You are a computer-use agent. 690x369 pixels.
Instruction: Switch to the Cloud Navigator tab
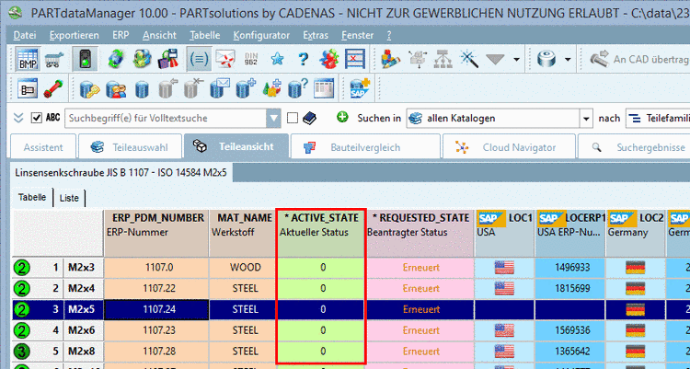509,147
